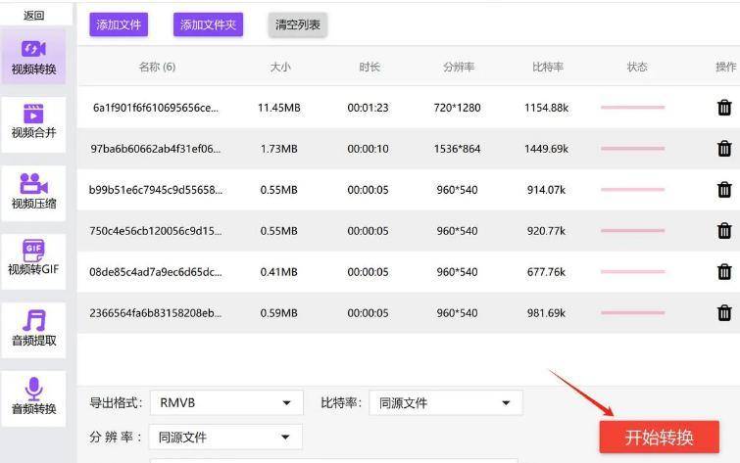740x463 pixels.
Task: Start conversion with the red 开始转换 button
Action: 659,437
